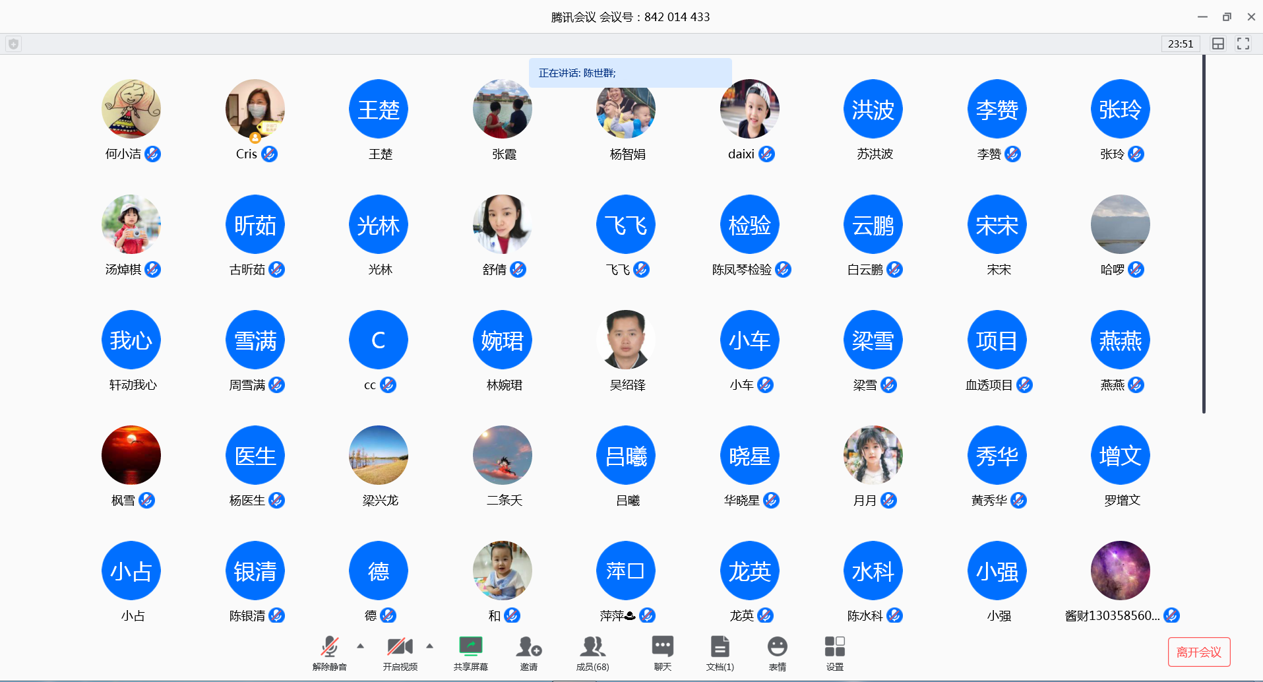Unmute microphone (解除静音)
1263x682 pixels.
[x=329, y=652]
